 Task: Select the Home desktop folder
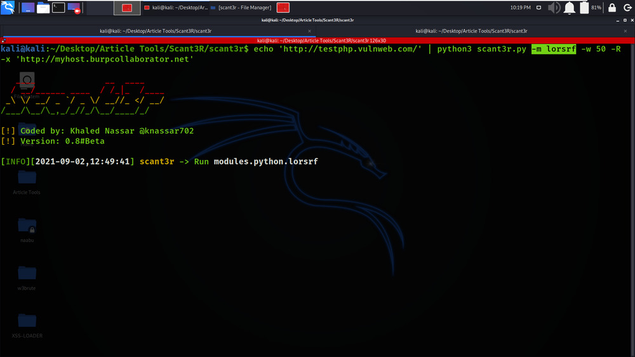27,134
